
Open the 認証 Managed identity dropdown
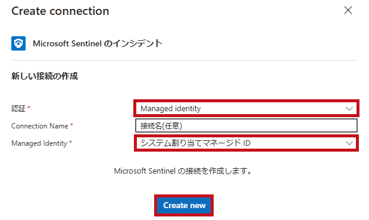tap(246, 108)
